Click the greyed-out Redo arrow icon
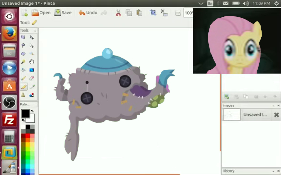 point(104,13)
